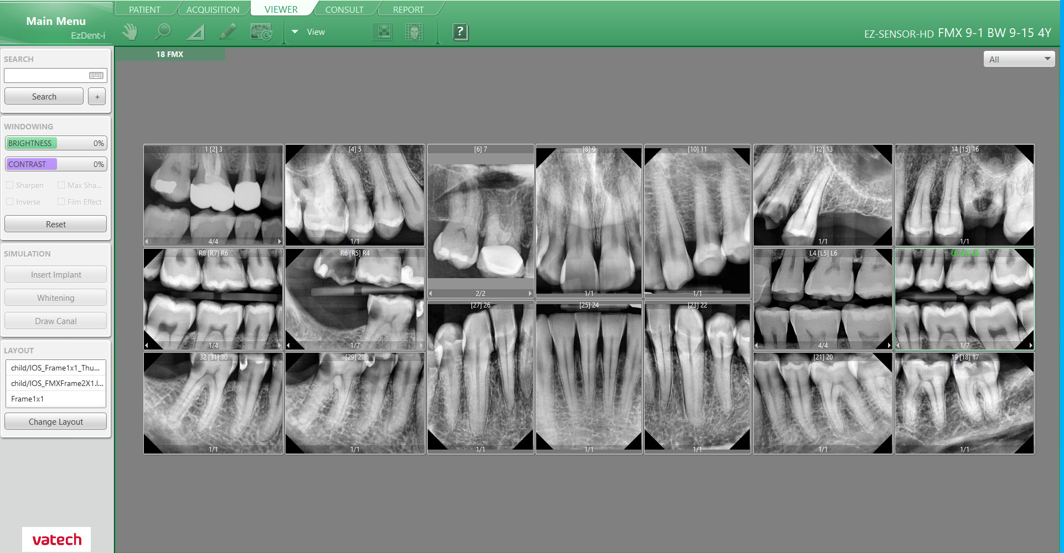Click the face grid icon
The image size is (1064, 553).
[x=414, y=32]
